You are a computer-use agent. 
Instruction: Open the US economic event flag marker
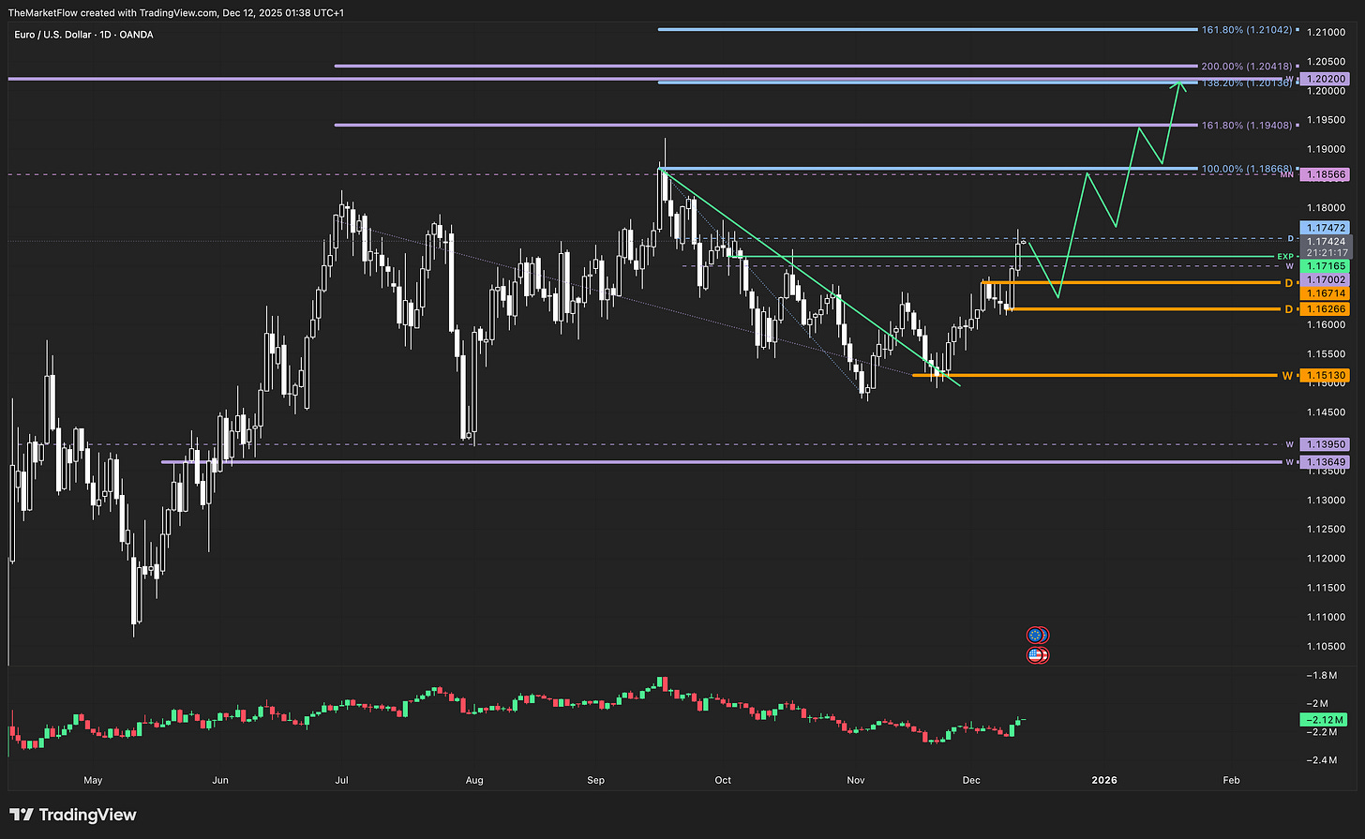(1037, 654)
